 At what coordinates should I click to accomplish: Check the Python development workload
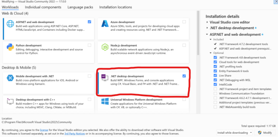(89, 45)
